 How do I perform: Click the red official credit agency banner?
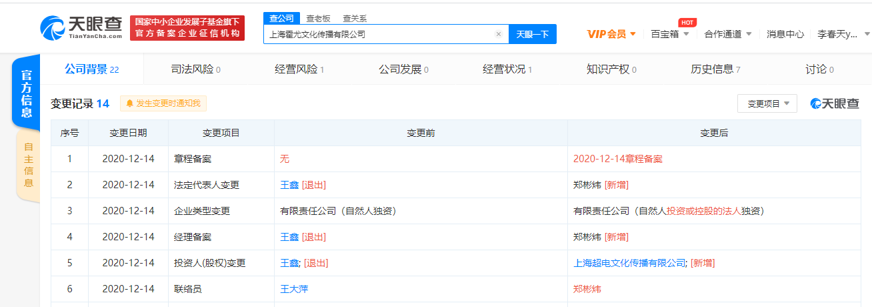tap(187, 28)
